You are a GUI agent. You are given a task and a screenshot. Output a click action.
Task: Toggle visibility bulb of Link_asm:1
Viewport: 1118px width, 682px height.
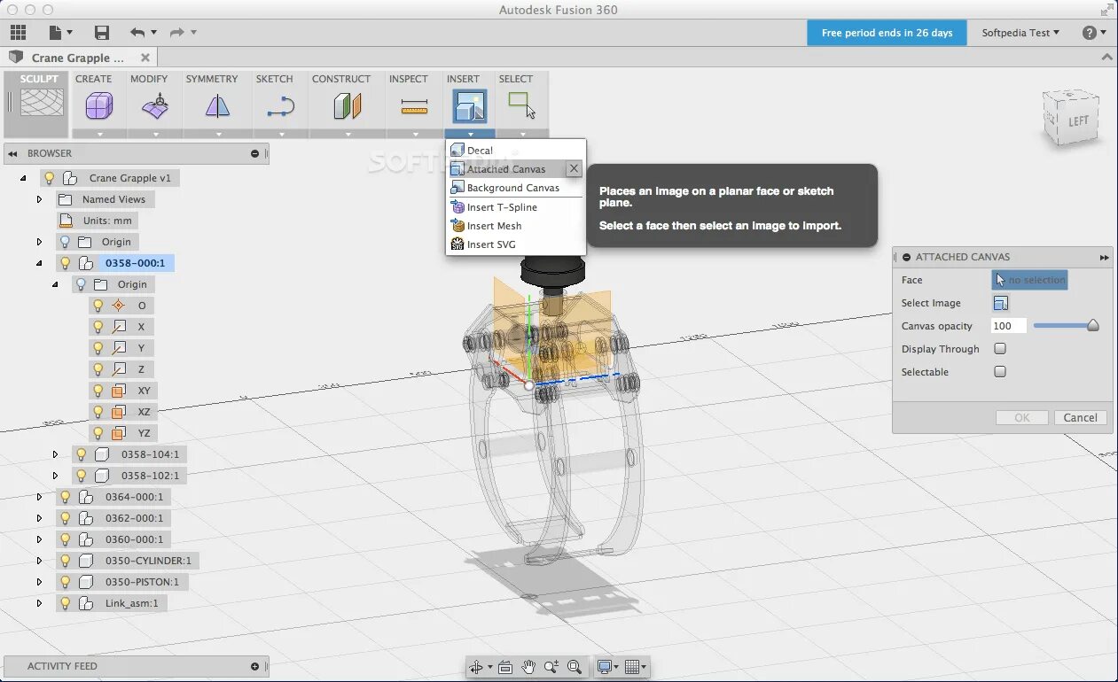coord(65,603)
